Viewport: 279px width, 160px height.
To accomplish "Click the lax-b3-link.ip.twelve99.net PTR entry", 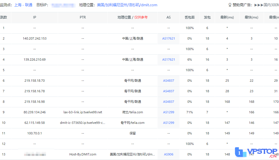I will tap(83, 112).
